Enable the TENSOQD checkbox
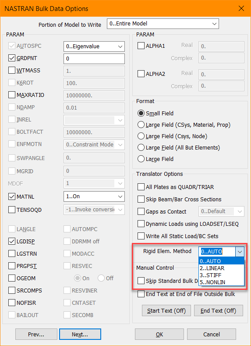Viewport: 251px width, 346px height. coord(11,210)
